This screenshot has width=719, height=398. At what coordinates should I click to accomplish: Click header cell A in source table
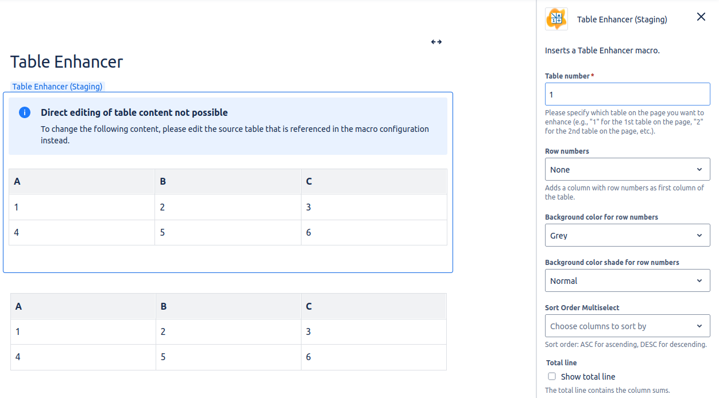83,306
